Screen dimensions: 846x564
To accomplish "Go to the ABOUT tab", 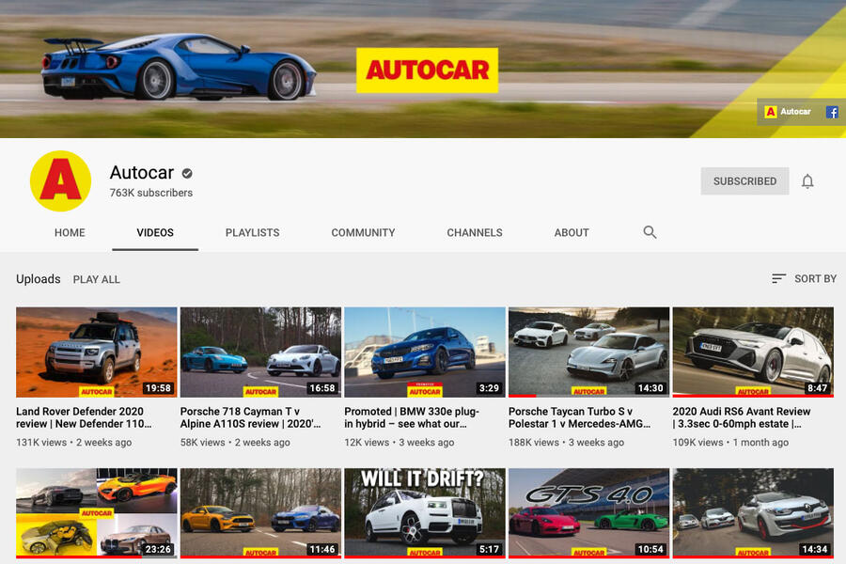I will click(x=572, y=232).
